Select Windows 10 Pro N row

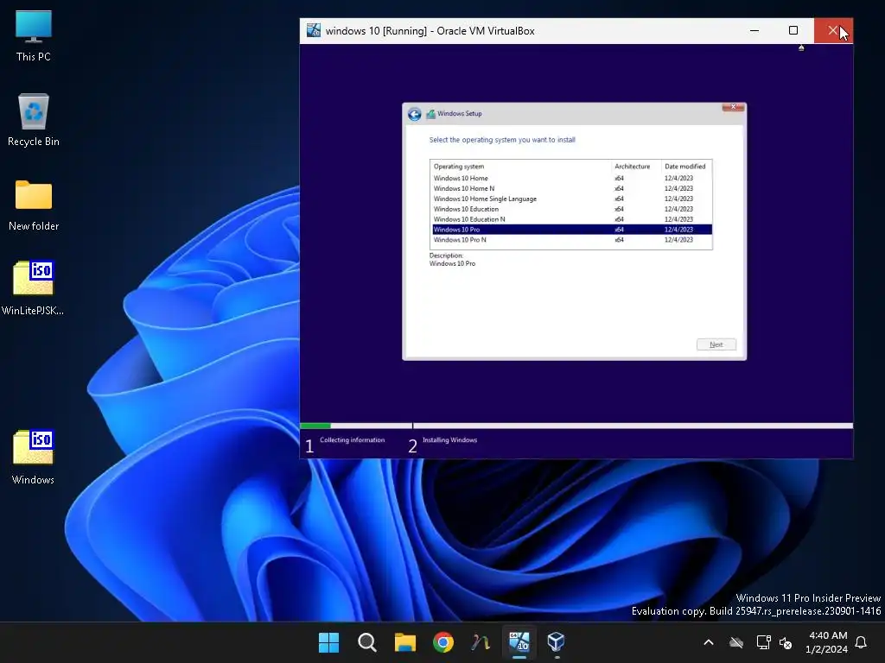572,240
